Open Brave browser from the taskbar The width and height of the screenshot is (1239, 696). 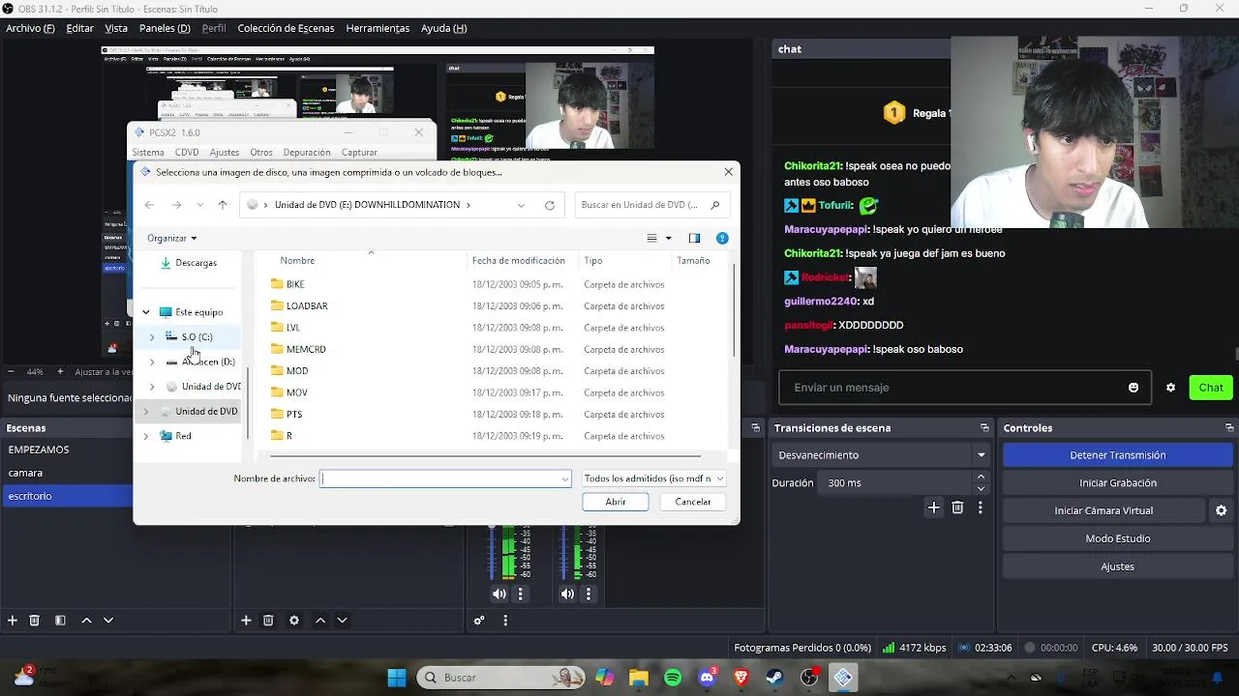coord(740,678)
